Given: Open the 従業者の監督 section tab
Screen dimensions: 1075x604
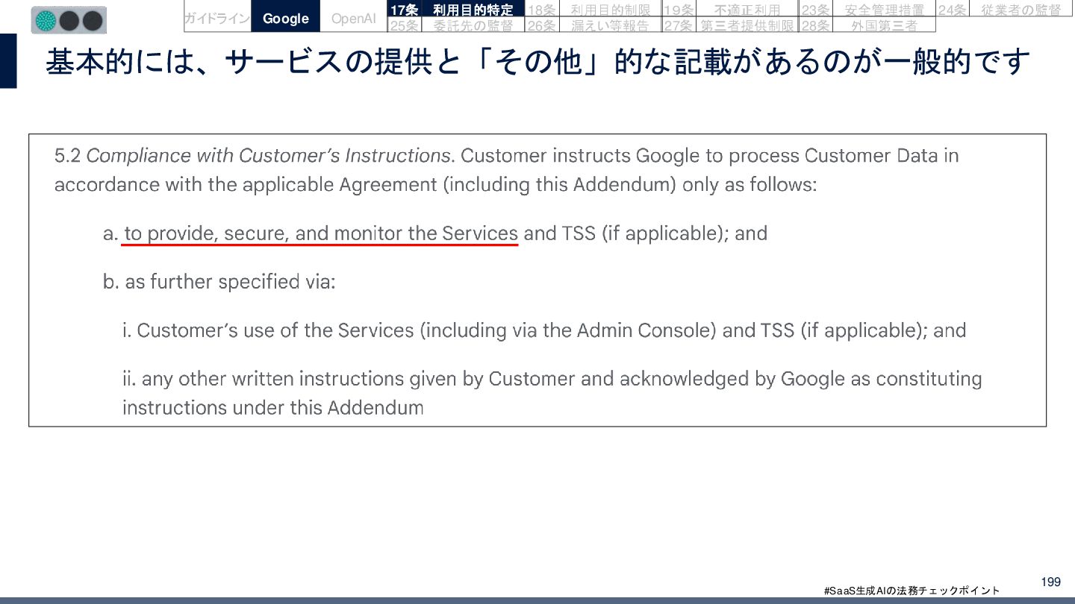Looking at the screenshot, I should tap(1021, 10).
